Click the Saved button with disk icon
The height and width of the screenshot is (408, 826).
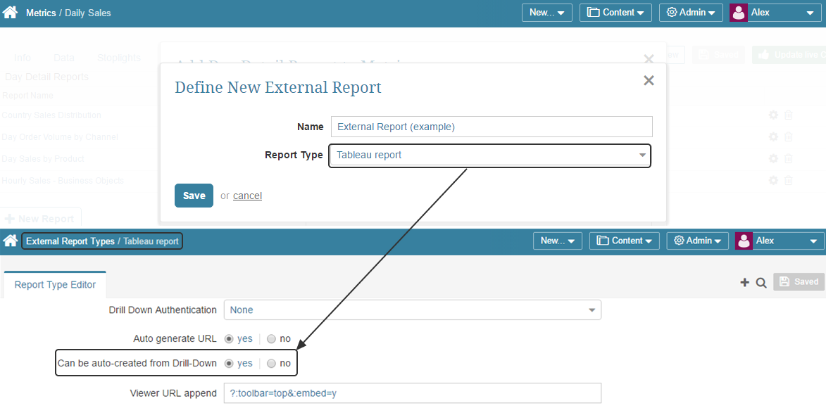pos(799,281)
